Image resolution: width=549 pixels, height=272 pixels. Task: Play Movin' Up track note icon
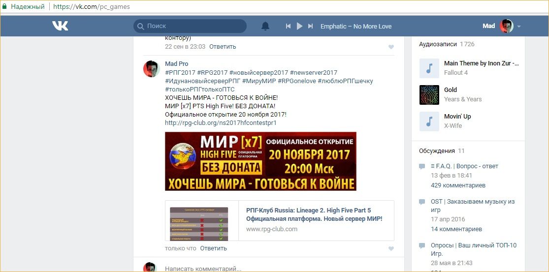[429, 121]
